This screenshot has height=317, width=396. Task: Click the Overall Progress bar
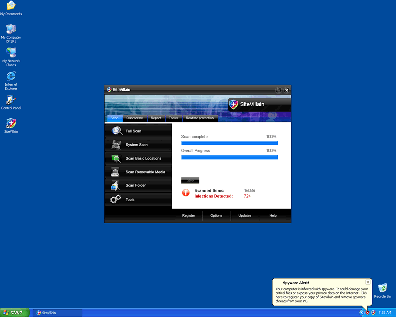[229, 157]
